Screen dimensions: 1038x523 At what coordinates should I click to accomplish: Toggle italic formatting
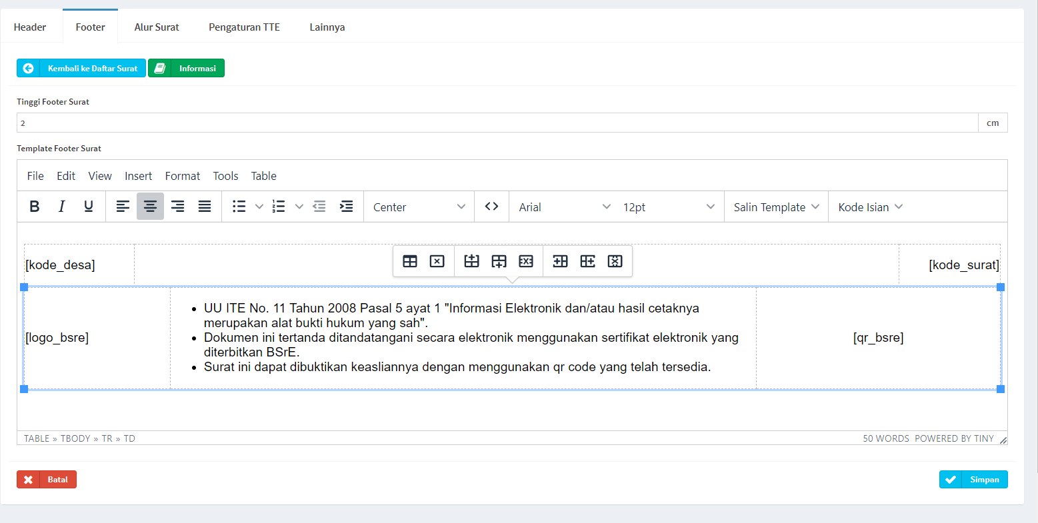click(61, 207)
